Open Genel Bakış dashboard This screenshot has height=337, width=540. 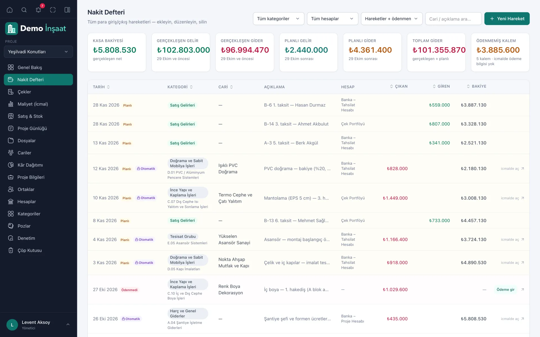tap(38, 67)
